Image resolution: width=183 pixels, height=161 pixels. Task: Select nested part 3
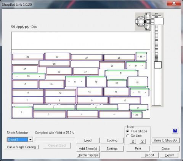83,114
